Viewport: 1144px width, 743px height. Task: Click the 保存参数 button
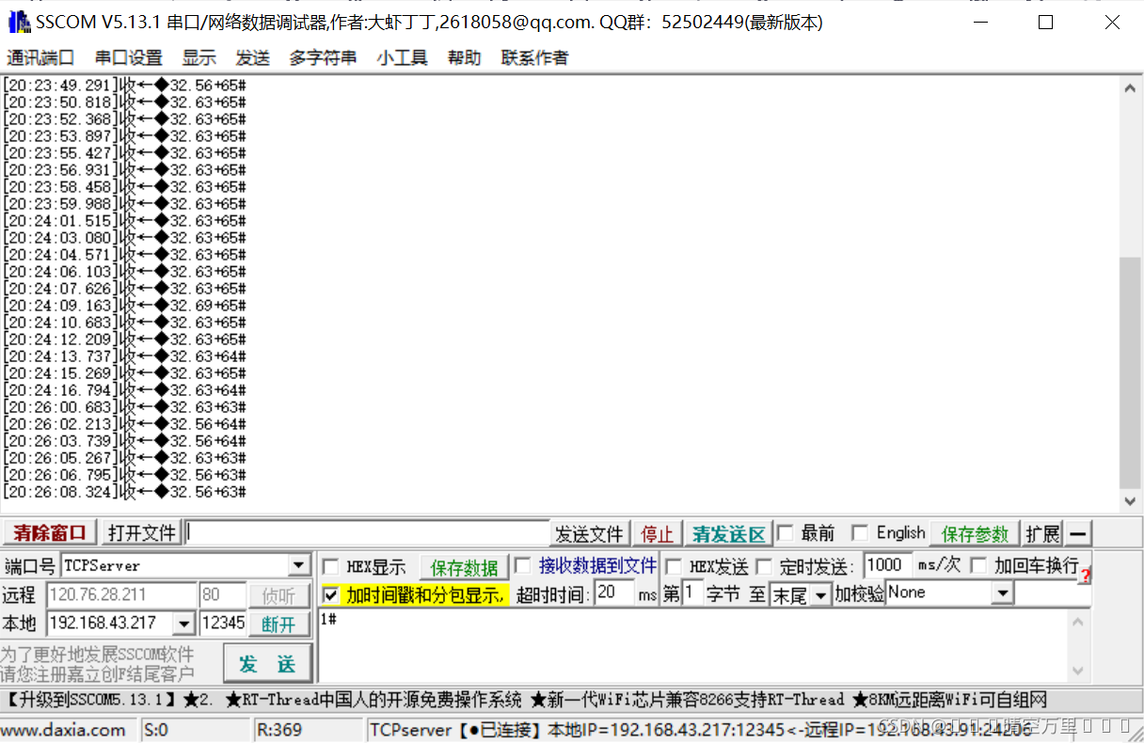(x=975, y=533)
